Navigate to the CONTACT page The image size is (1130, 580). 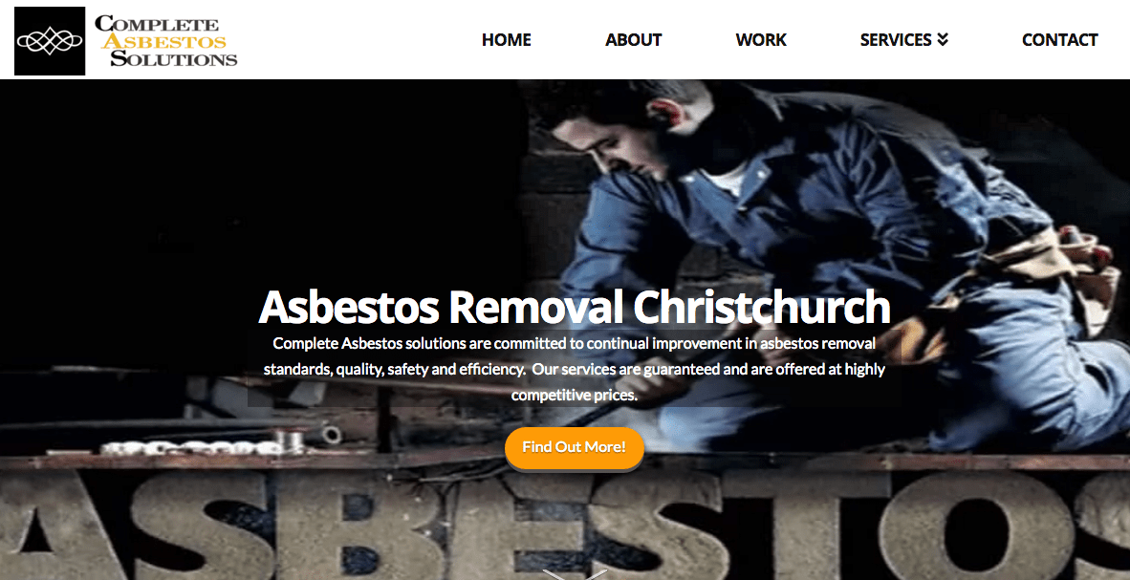coord(1059,40)
